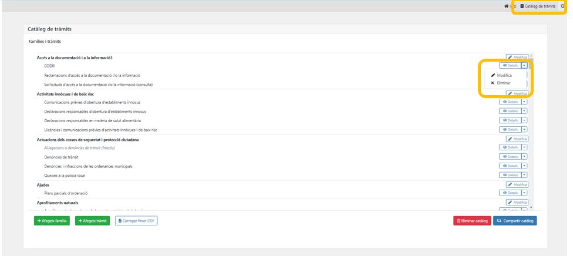Click Modifica for the Ajudes family
The height and width of the screenshot is (256, 573).
[517, 184]
